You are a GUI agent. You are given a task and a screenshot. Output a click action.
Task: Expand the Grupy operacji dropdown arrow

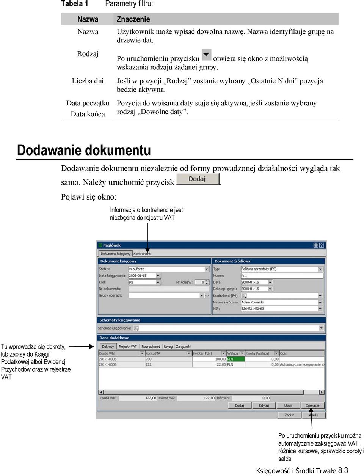pyautogui.click(x=202, y=295)
